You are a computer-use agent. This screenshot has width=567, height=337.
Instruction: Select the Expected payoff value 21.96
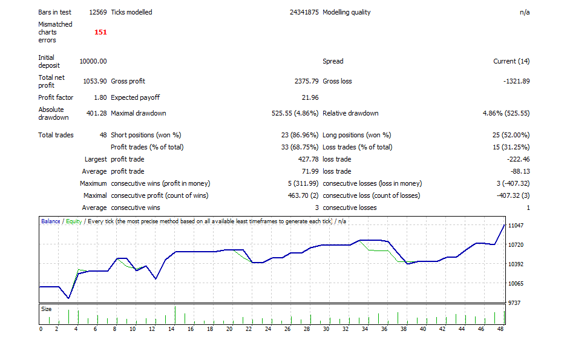point(310,97)
